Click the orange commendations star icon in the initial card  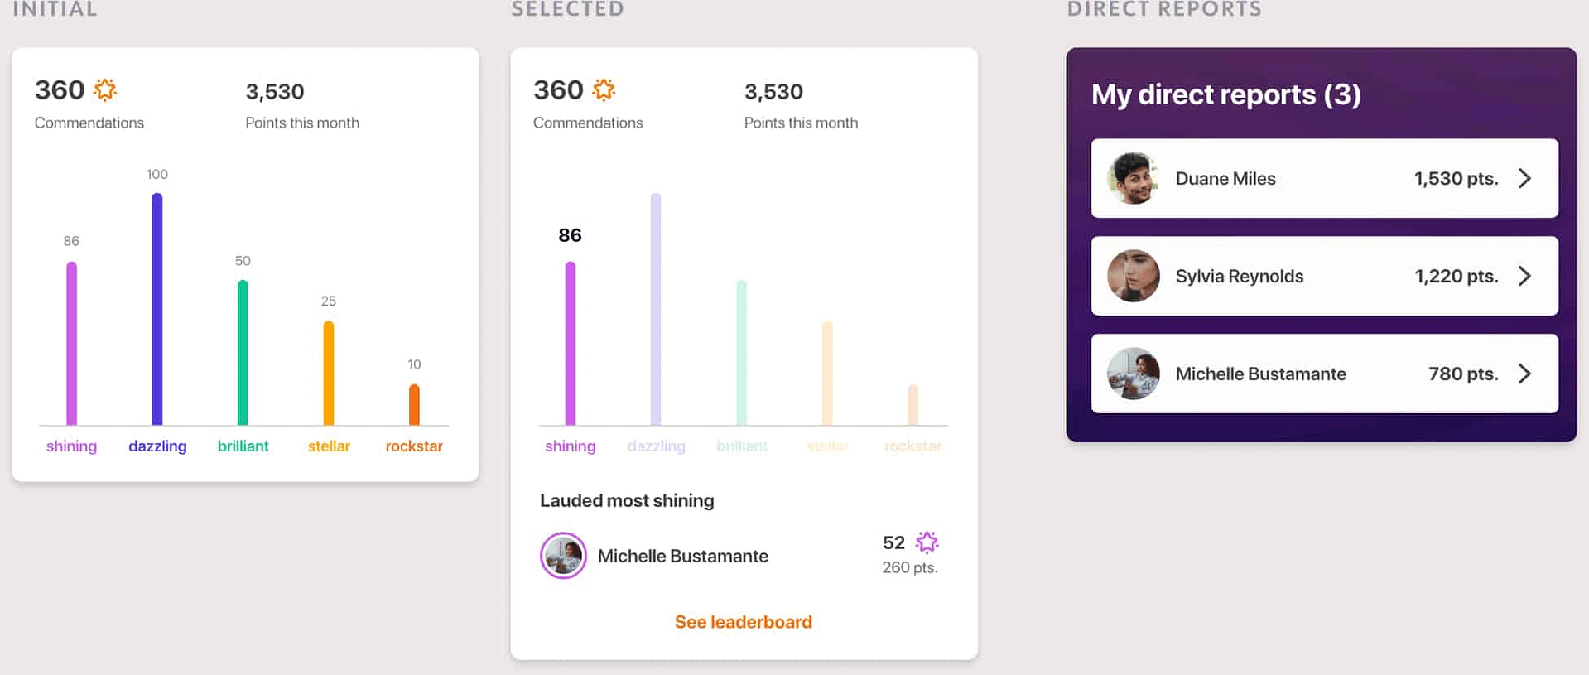(105, 89)
